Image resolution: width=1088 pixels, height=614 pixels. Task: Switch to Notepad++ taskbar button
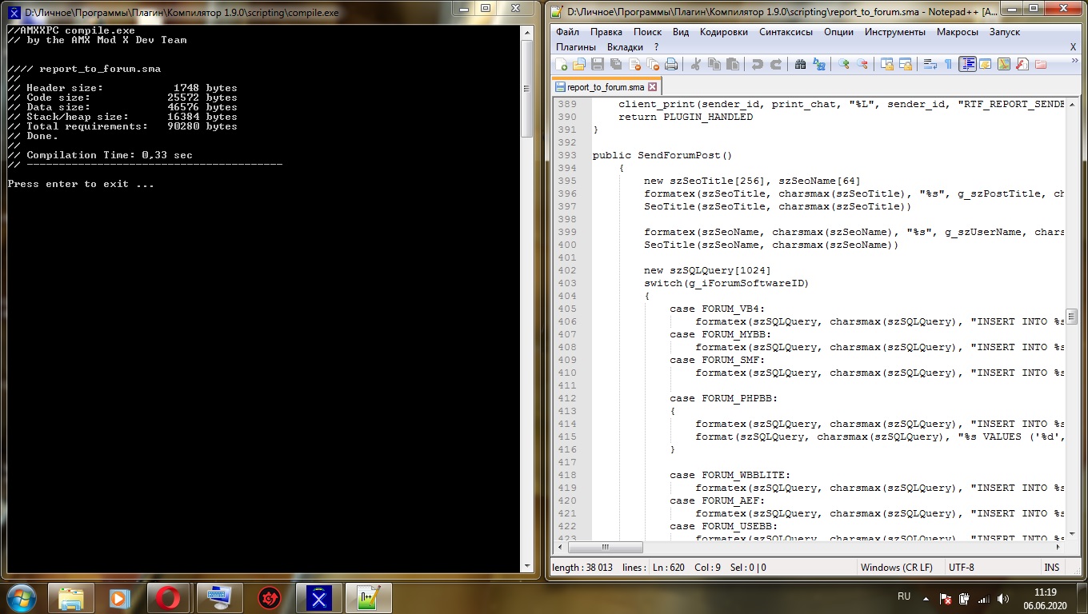(370, 598)
